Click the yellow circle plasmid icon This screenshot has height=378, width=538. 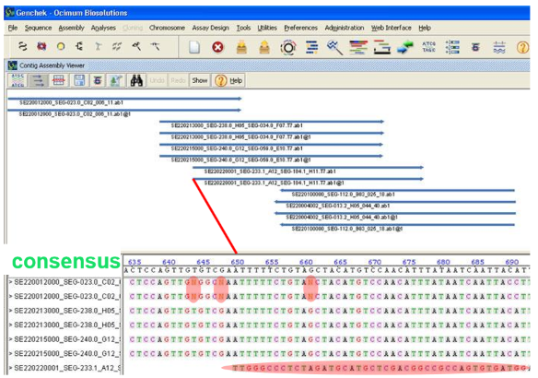[61, 46]
